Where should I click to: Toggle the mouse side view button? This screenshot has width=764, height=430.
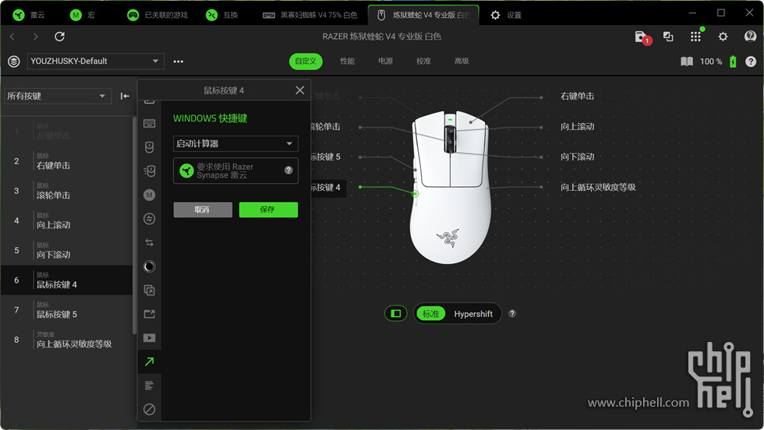pos(396,313)
